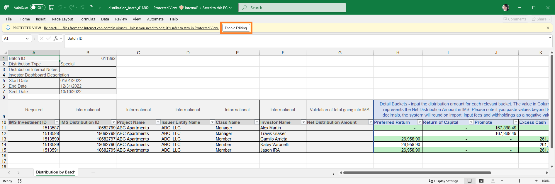Click the Select All corner of the grid
The image size is (555, 184).
tap(5, 53)
